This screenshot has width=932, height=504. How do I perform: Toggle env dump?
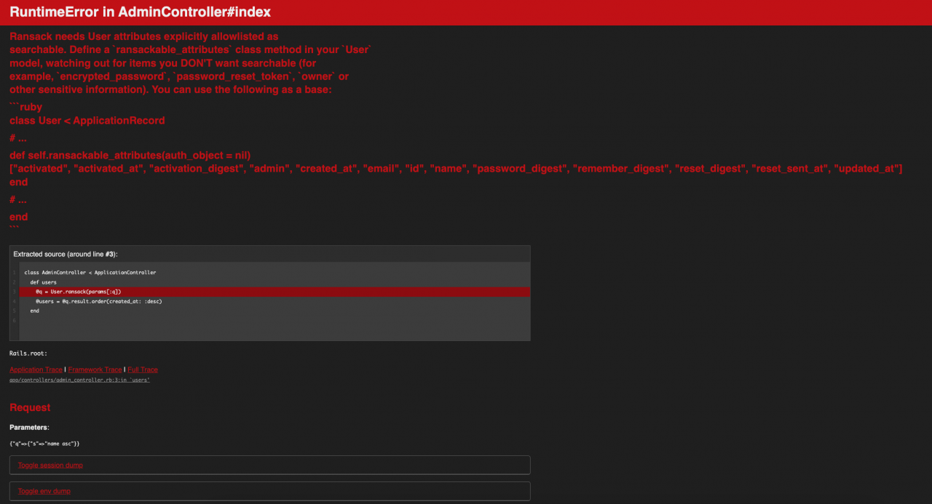[x=44, y=491]
